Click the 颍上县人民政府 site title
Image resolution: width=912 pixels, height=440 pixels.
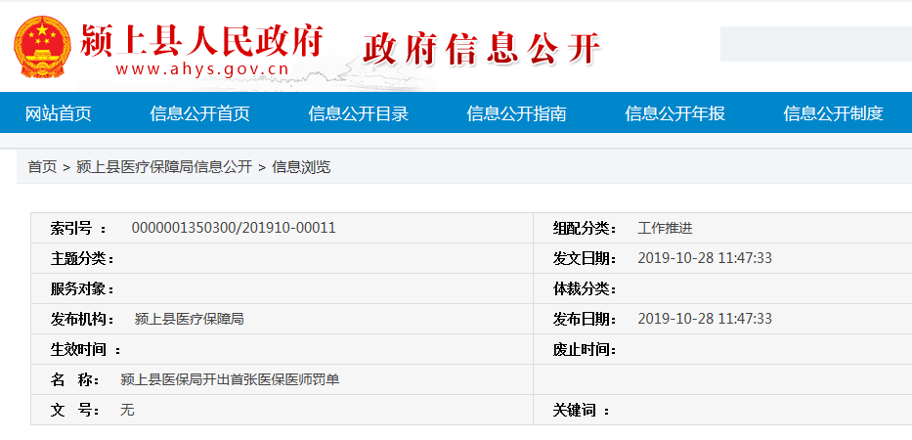point(201,40)
